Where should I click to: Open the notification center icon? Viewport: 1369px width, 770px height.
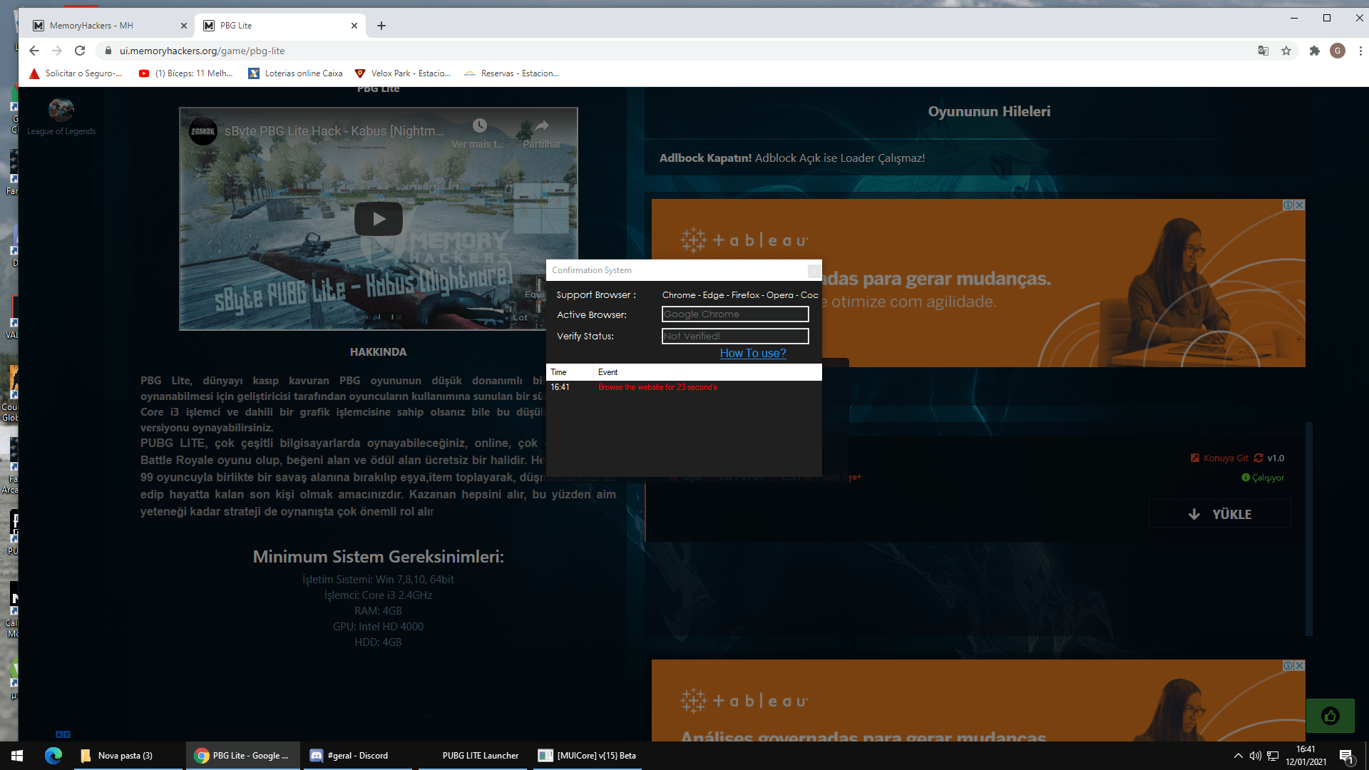pyautogui.click(x=1346, y=756)
